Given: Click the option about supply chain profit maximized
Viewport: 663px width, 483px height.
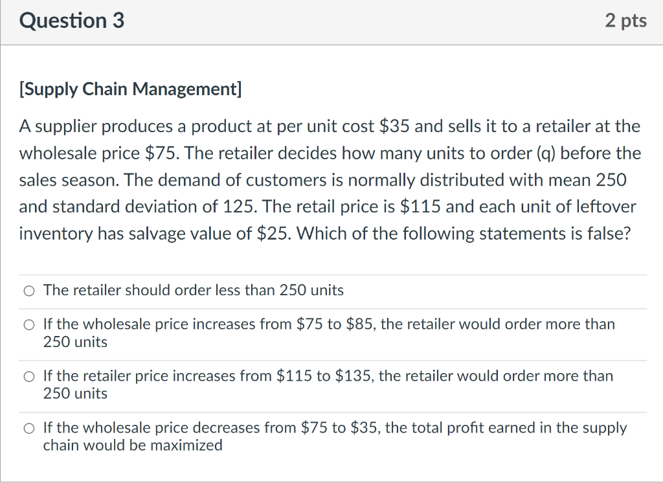Looking at the screenshot, I should (335, 436).
